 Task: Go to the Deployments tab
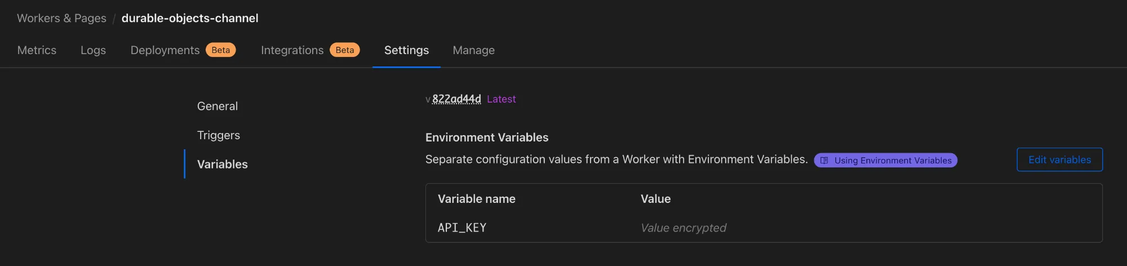[x=165, y=50]
